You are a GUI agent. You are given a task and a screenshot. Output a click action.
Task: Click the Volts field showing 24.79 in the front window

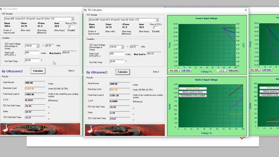[134, 47]
